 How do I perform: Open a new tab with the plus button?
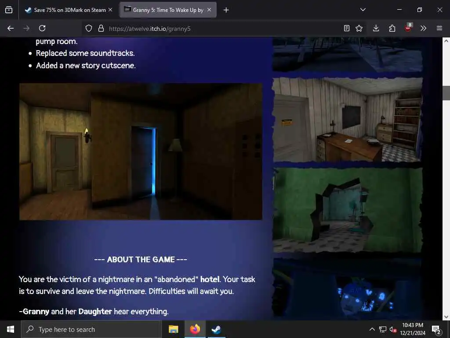pos(226,10)
